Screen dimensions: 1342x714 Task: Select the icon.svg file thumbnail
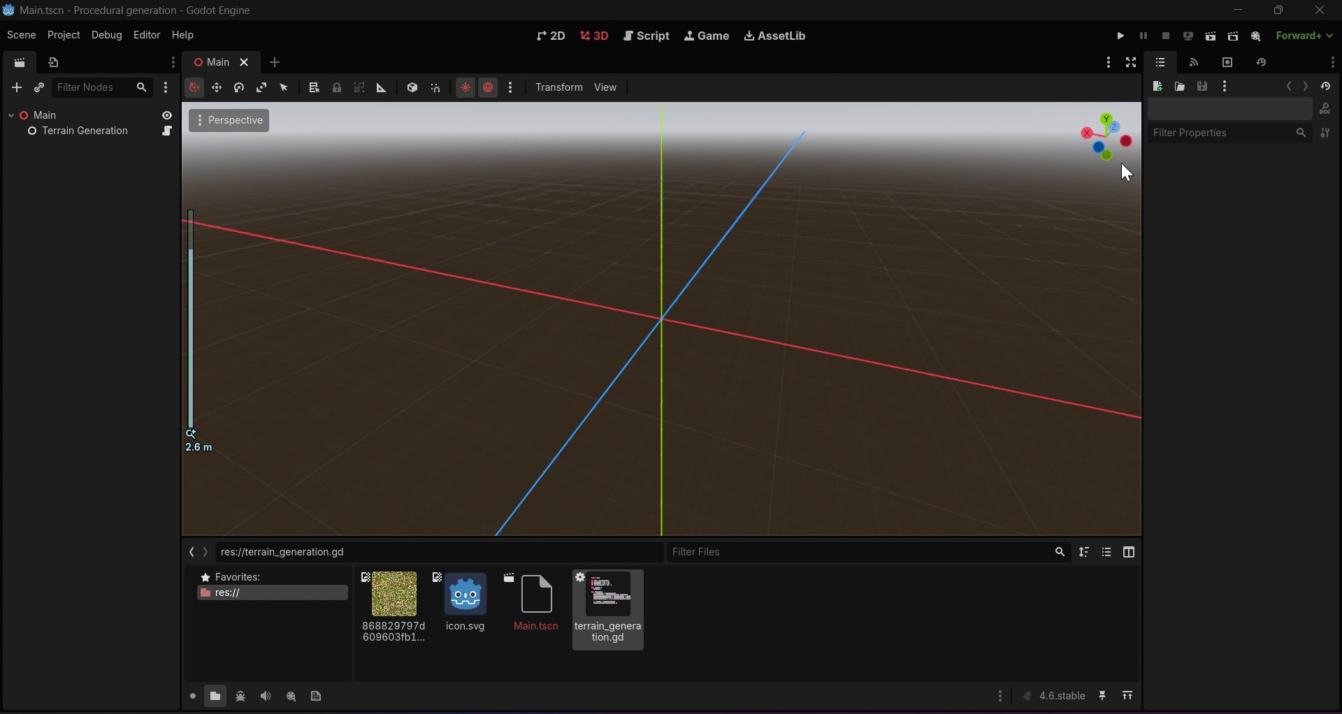[x=466, y=596]
